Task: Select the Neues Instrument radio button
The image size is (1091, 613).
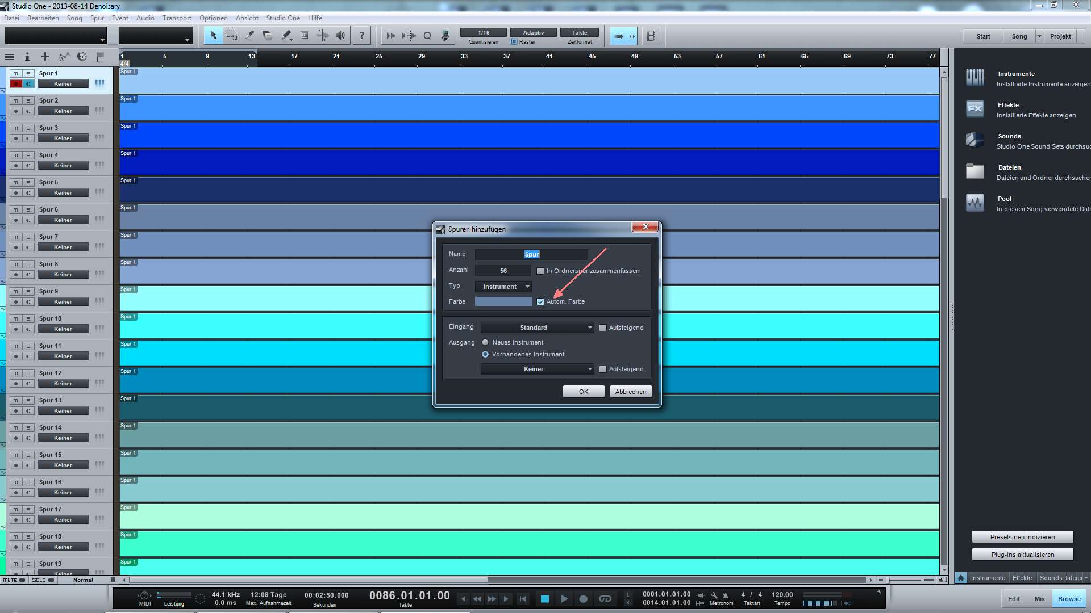Action: click(x=485, y=342)
